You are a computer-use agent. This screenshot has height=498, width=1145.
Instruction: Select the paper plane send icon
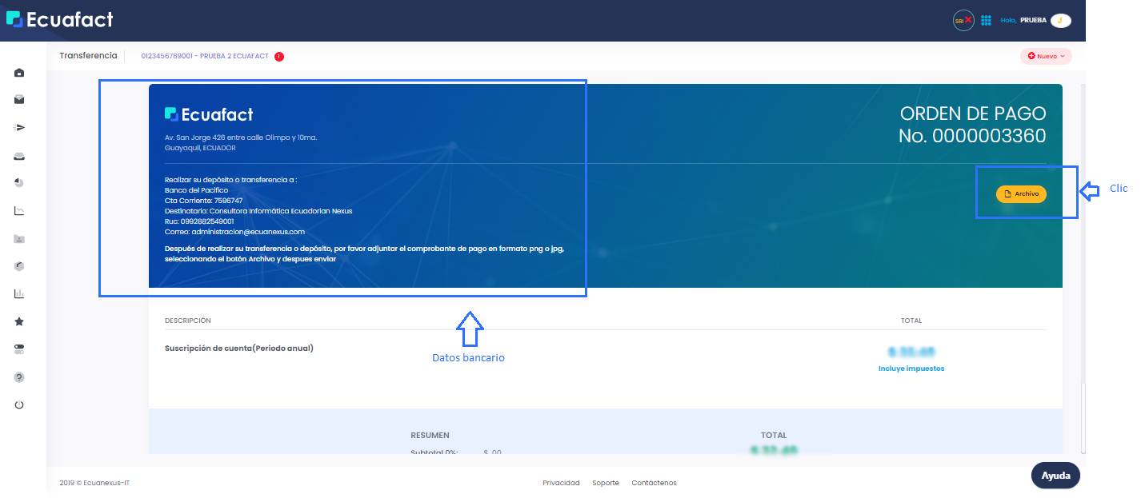click(x=19, y=127)
